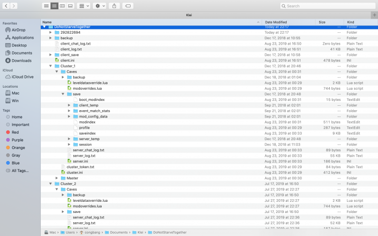Add a new tab with plus button
The image size is (378, 236).
(x=375, y=15)
